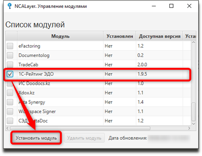Click the Установить модуль button
Viewport: 202px width, 156px height.
tap(36, 138)
